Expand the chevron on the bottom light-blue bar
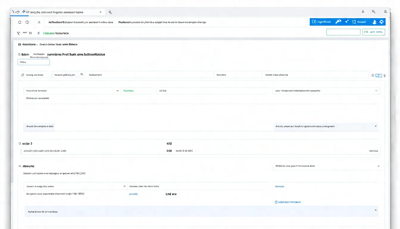400x229 pixels. tap(376, 210)
